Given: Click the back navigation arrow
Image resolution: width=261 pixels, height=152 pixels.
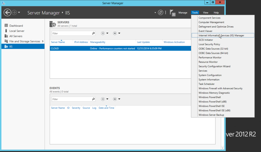Looking at the screenshot, I should pyautogui.click(x=8, y=12).
